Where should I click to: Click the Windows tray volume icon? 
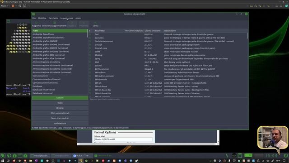268,161
